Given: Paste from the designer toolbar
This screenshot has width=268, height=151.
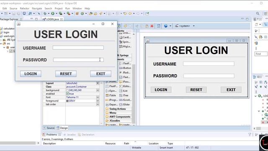Looking at the screenshot, I should 147,26.
